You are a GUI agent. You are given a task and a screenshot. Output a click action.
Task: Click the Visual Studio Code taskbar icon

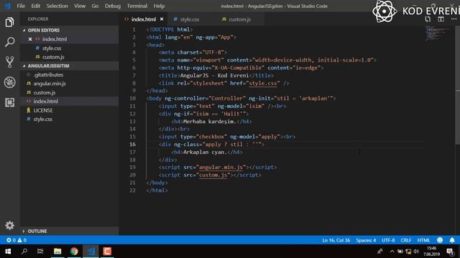click(x=91, y=252)
